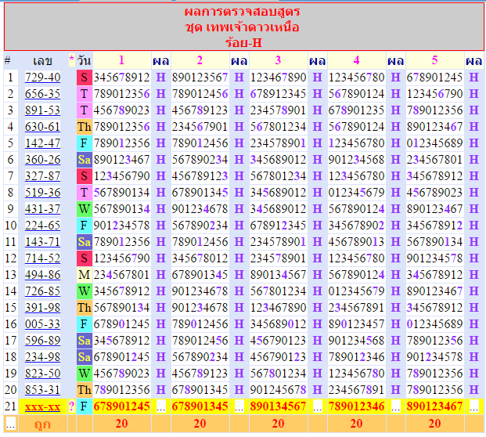The width and height of the screenshot is (486, 437).
Task: Open the 494-86 number link
Action: coord(42,275)
